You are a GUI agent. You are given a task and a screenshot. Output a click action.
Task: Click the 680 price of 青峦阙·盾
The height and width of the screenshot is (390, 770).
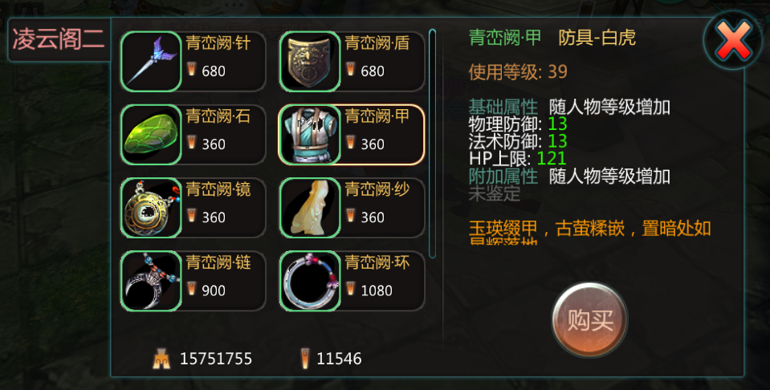[373, 71]
